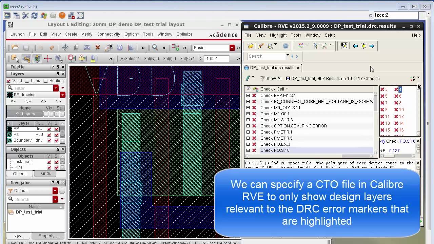Click the Repeat copy icon with R

[109, 48]
